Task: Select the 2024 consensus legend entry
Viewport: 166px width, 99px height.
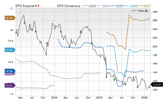Action: [x=103, y=6]
